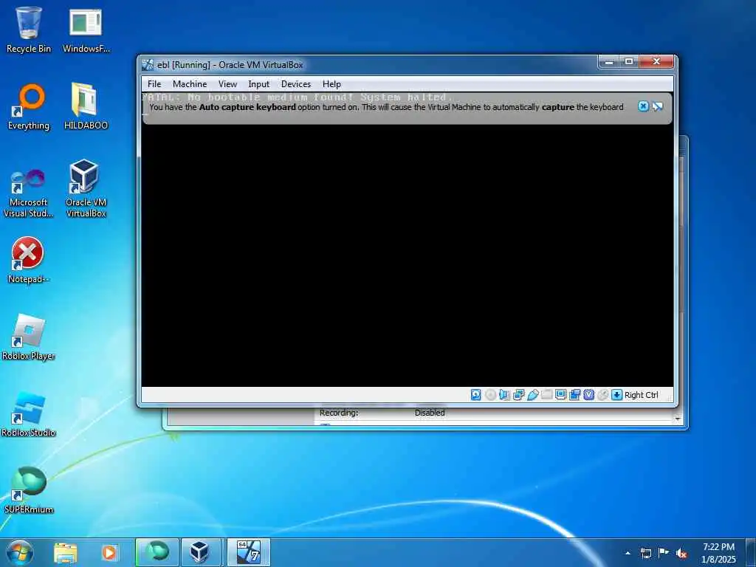
Task: Open the Input menu
Action: [259, 84]
